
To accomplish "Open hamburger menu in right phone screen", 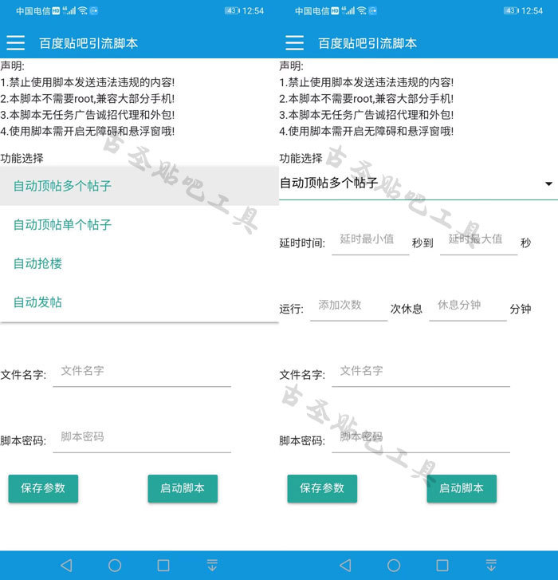I will click(x=294, y=43).
